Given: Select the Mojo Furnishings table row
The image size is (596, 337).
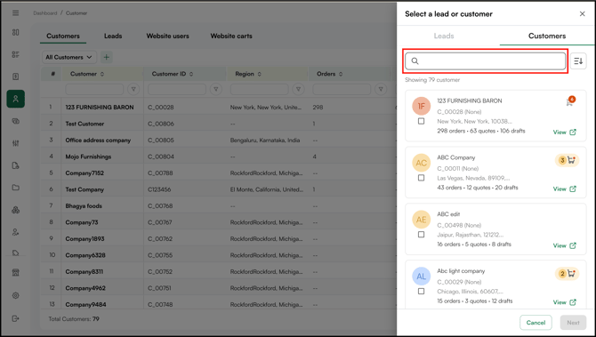Looking at the screenshot, I should [219, 156].
